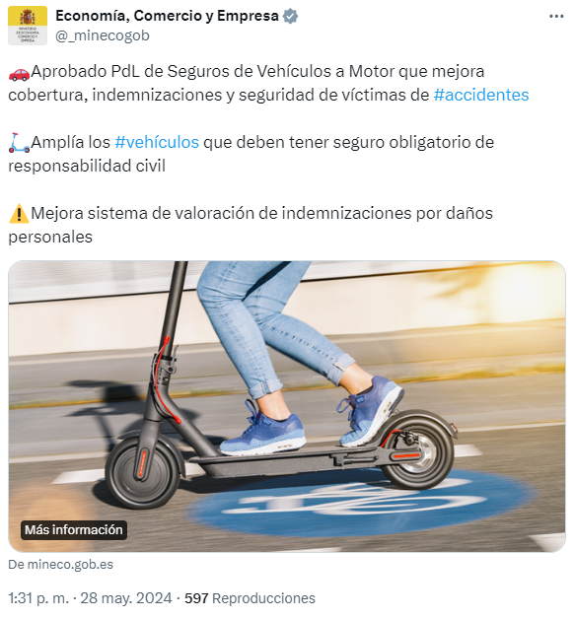Click the Ministry profile avatar
The image size is (575, 619).
(28, 26)
